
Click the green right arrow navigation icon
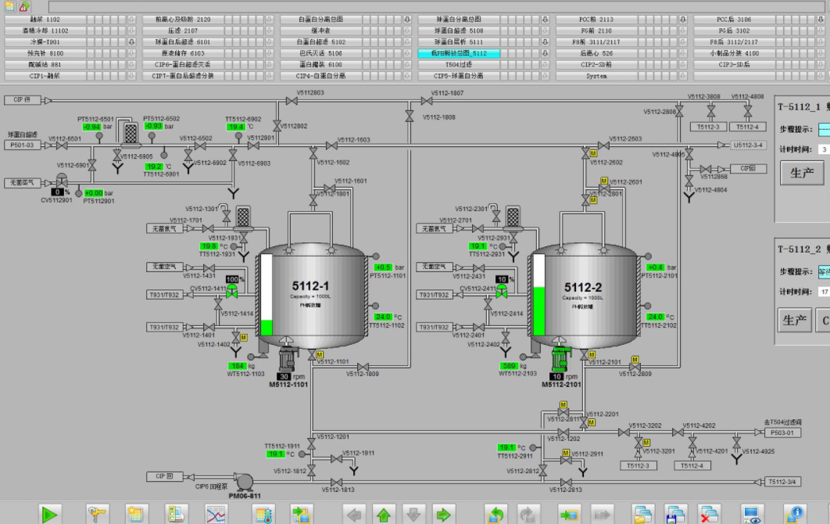coord(443,514)
